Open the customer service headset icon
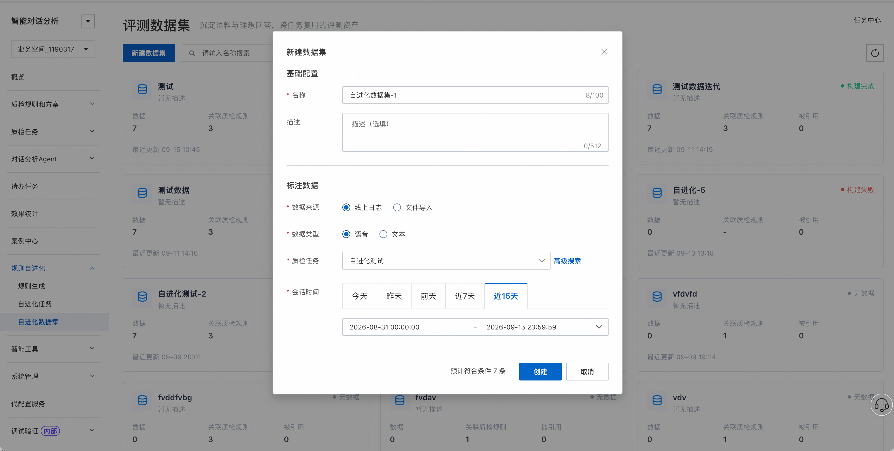The height and width of the screenshot is (451, 894). tap(881, 404)
